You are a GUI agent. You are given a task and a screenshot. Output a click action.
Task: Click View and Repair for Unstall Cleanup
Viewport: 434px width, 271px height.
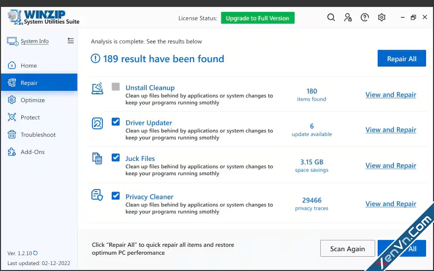(x=391, y=95)
